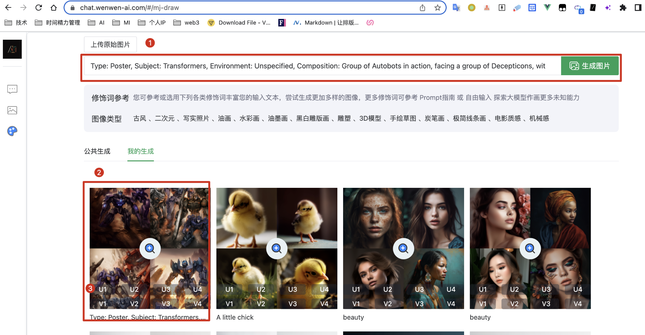This screenshot has width=645, height=335.
Task: Magnify the first beauty image grid
Action: [x=403, y=248]
